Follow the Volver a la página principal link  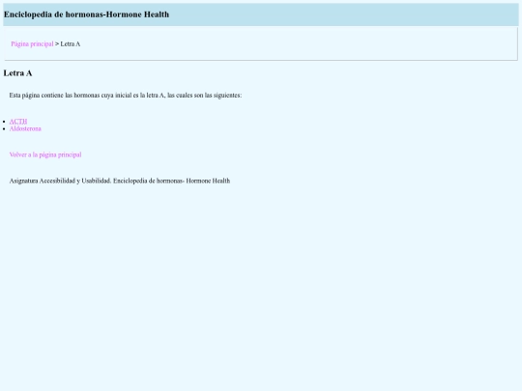[x=45, y=154]
